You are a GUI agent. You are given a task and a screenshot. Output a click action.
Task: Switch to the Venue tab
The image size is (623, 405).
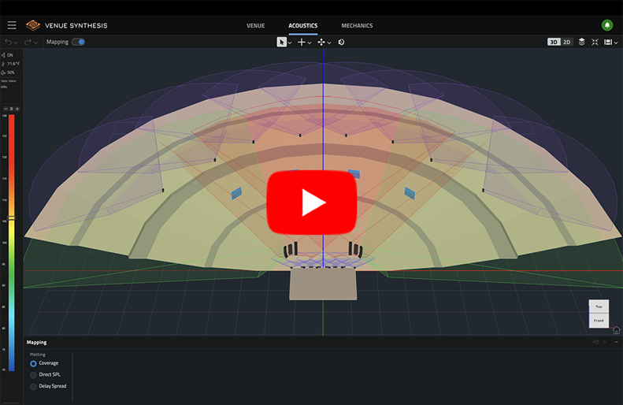(255, 25)
